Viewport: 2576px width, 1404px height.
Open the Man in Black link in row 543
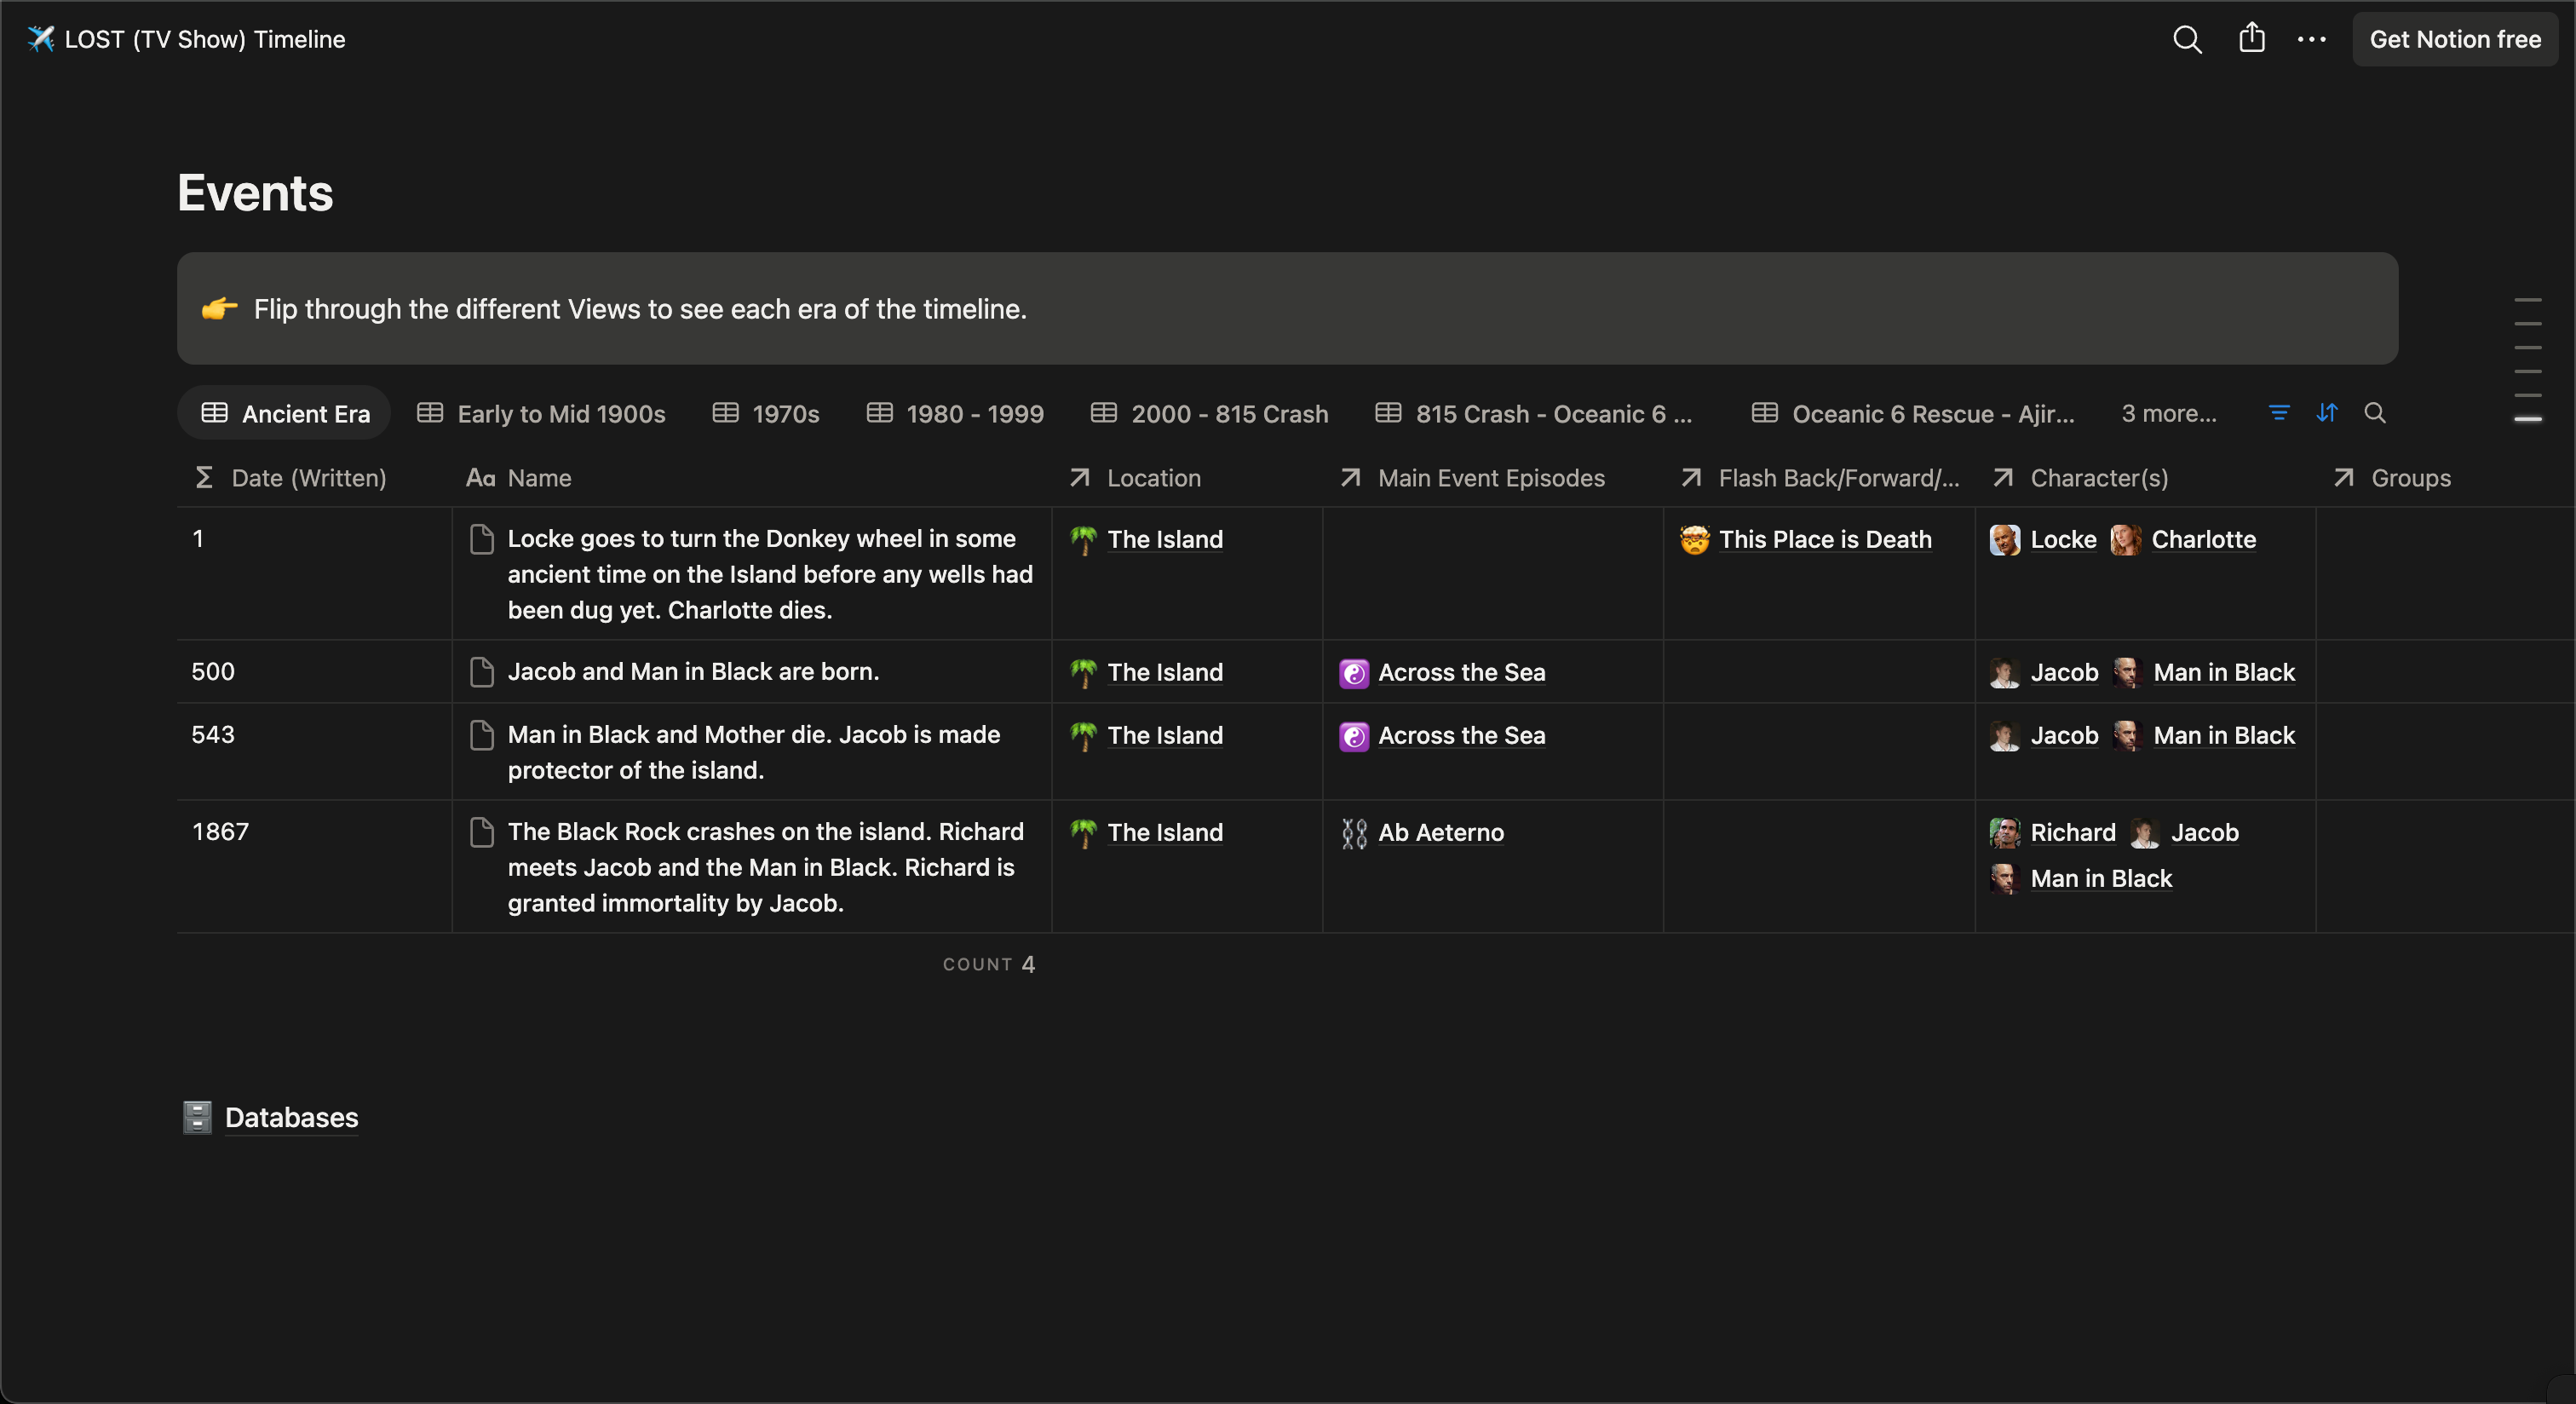point(2224,735)
